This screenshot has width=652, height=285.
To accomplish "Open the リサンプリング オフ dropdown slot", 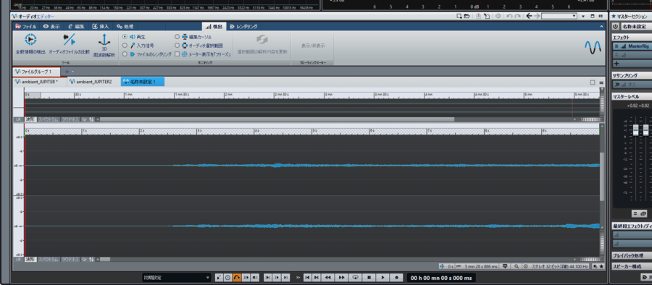I will [632, 85].
